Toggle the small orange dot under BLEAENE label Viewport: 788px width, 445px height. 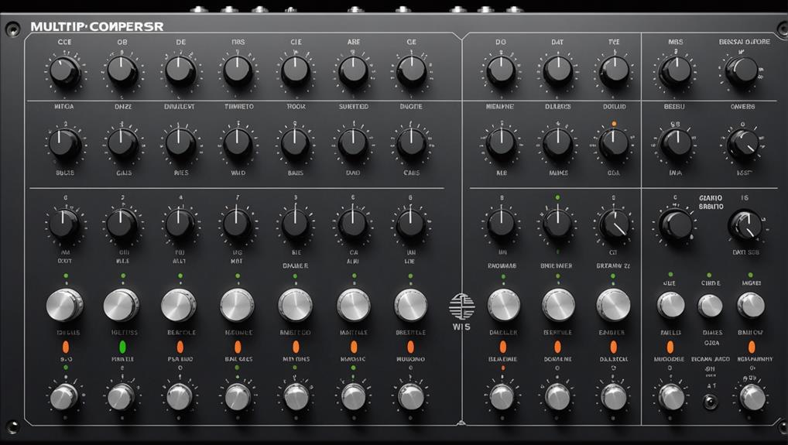(502, 368)
